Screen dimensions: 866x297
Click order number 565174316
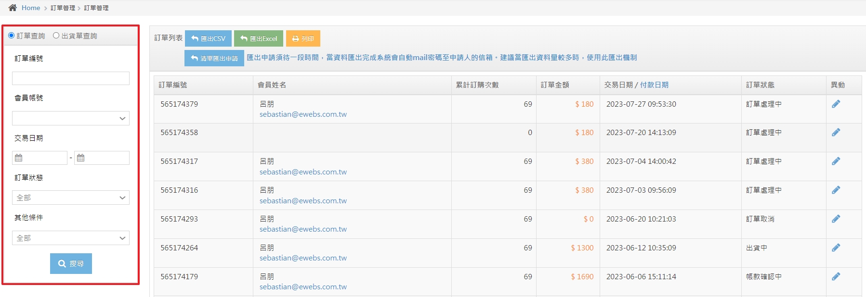(x=179, y=190)
